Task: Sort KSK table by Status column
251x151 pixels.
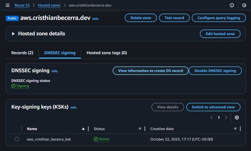Action: [x=140, y=129]
